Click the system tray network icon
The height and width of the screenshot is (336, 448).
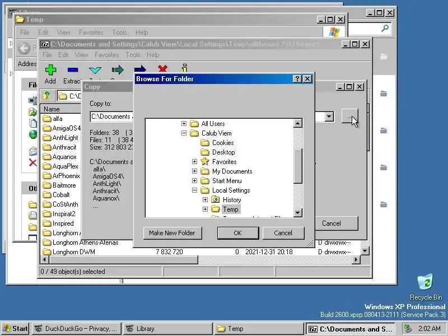pyautogui.click(x=408, y=329)
